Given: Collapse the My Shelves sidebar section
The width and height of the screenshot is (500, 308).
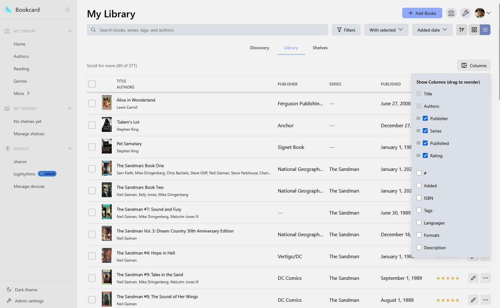Looking at the screenshot, I should 70,108.
